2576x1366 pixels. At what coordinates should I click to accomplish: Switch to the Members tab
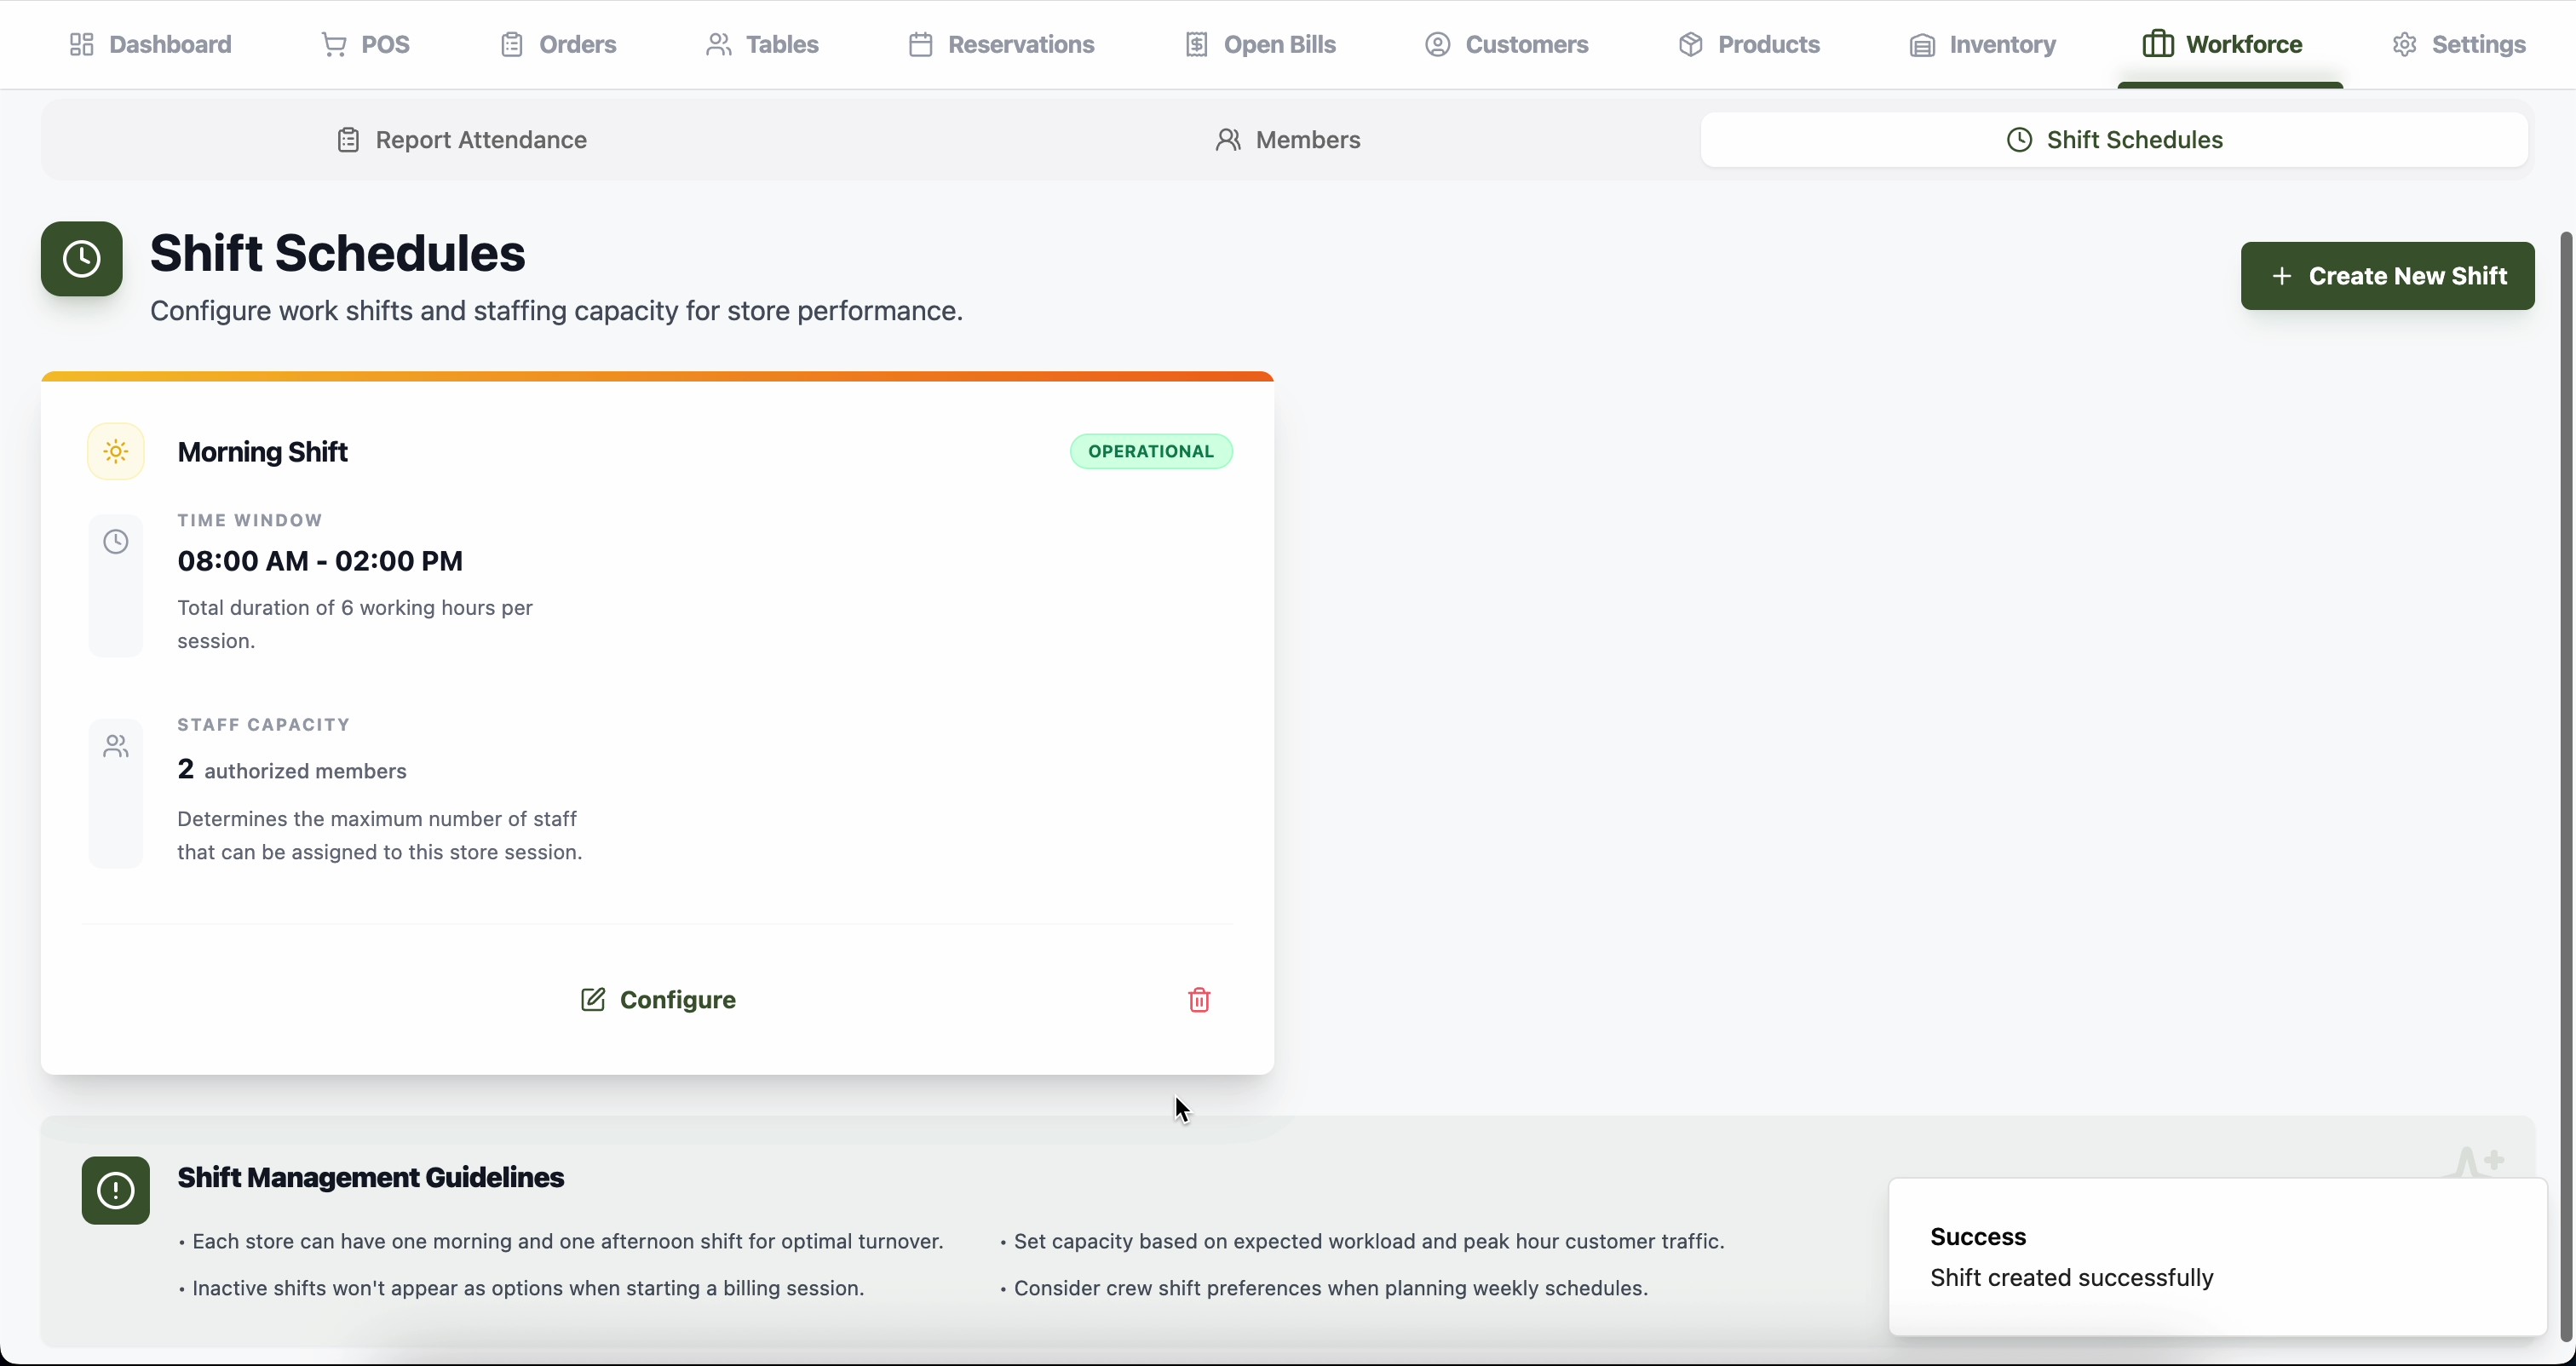click(1287, 140)
